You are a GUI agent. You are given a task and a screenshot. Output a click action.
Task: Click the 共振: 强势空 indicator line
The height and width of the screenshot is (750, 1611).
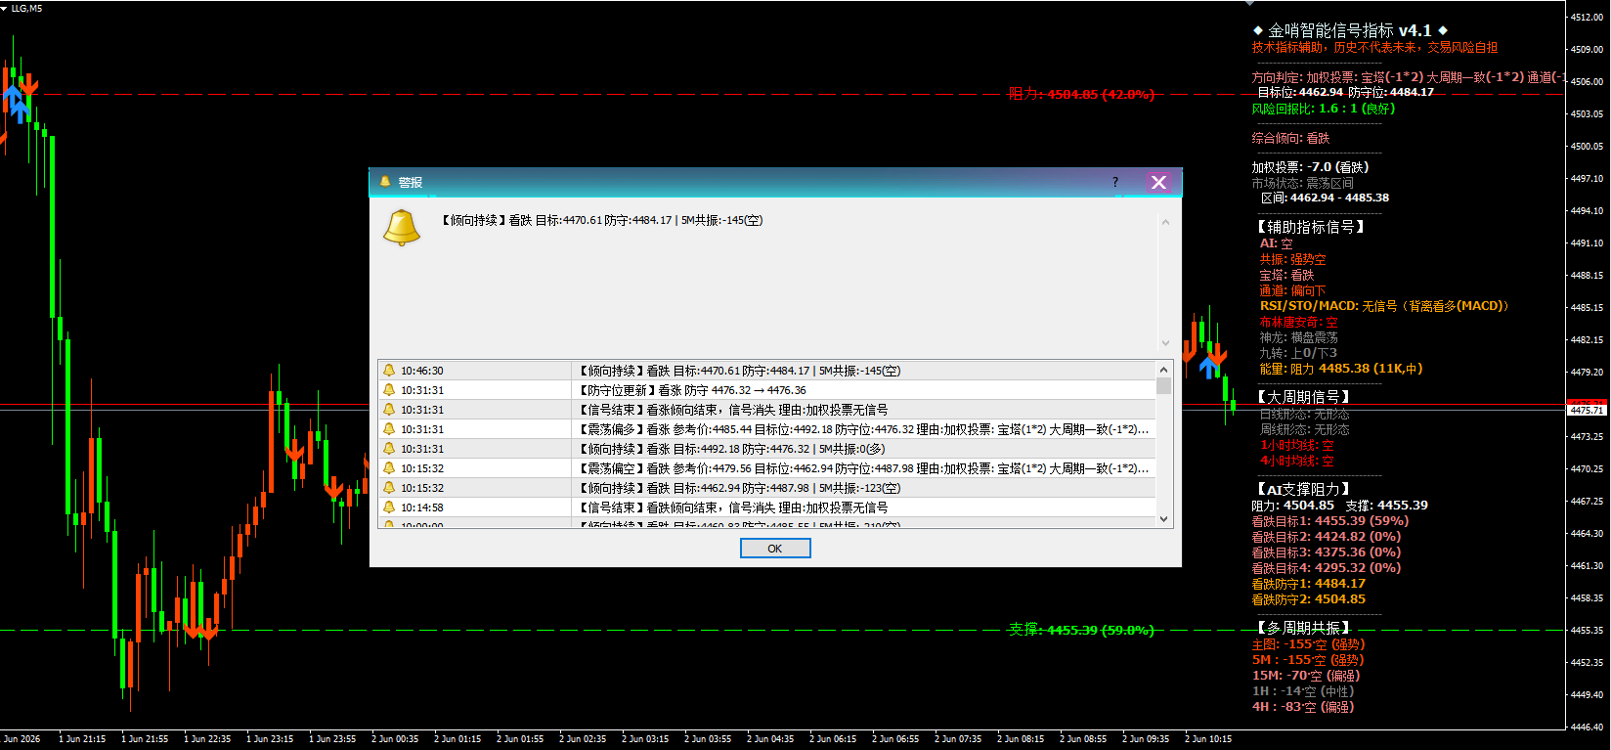pos(1292,259)
